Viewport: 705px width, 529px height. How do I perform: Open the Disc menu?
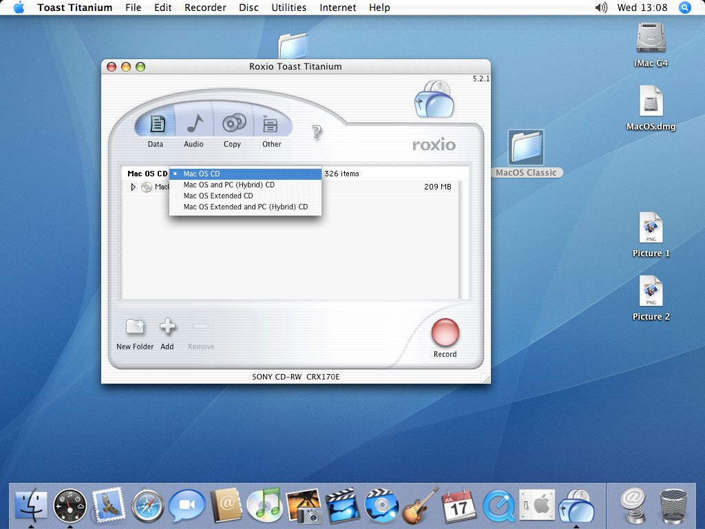coord(249,8)
